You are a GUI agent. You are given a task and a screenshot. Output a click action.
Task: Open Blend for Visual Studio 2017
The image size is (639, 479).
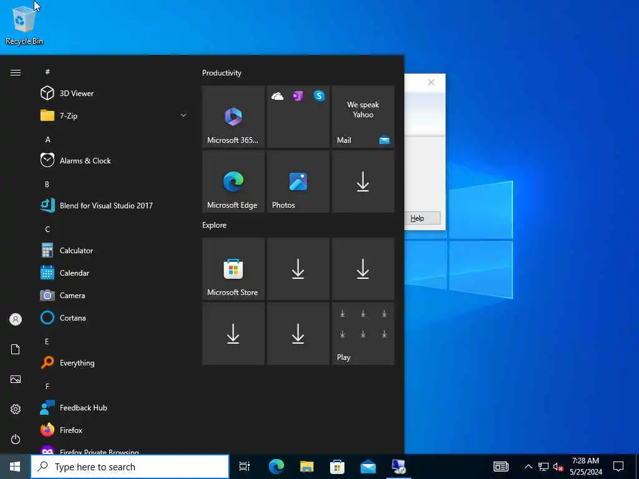pos(113,205)
